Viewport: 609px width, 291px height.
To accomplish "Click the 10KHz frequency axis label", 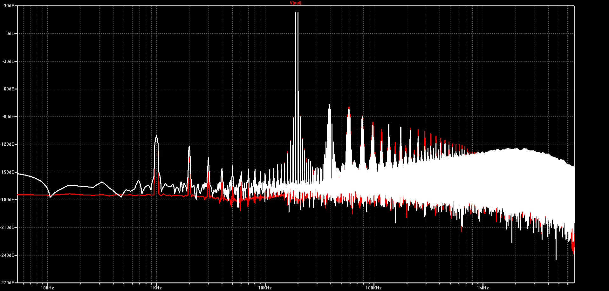I will pyautogui.click(x=265, y=288).
